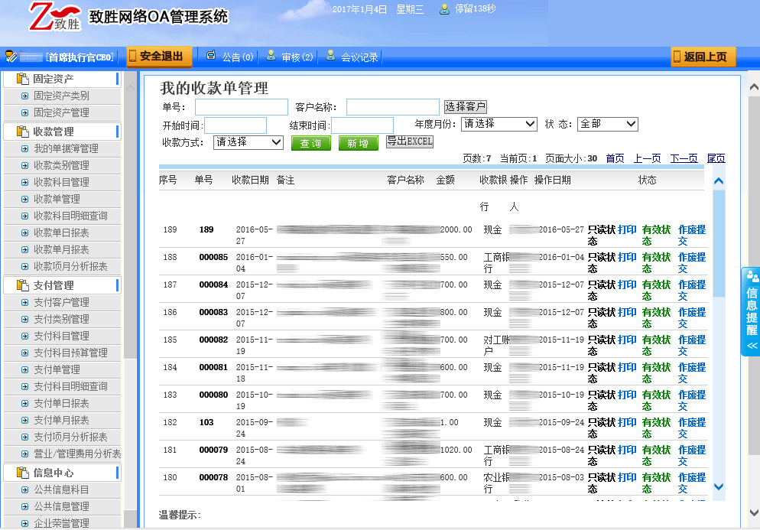Click the arrow icon beside 公共信息科目
760x530 pixels.
click(x=24, y=489)
